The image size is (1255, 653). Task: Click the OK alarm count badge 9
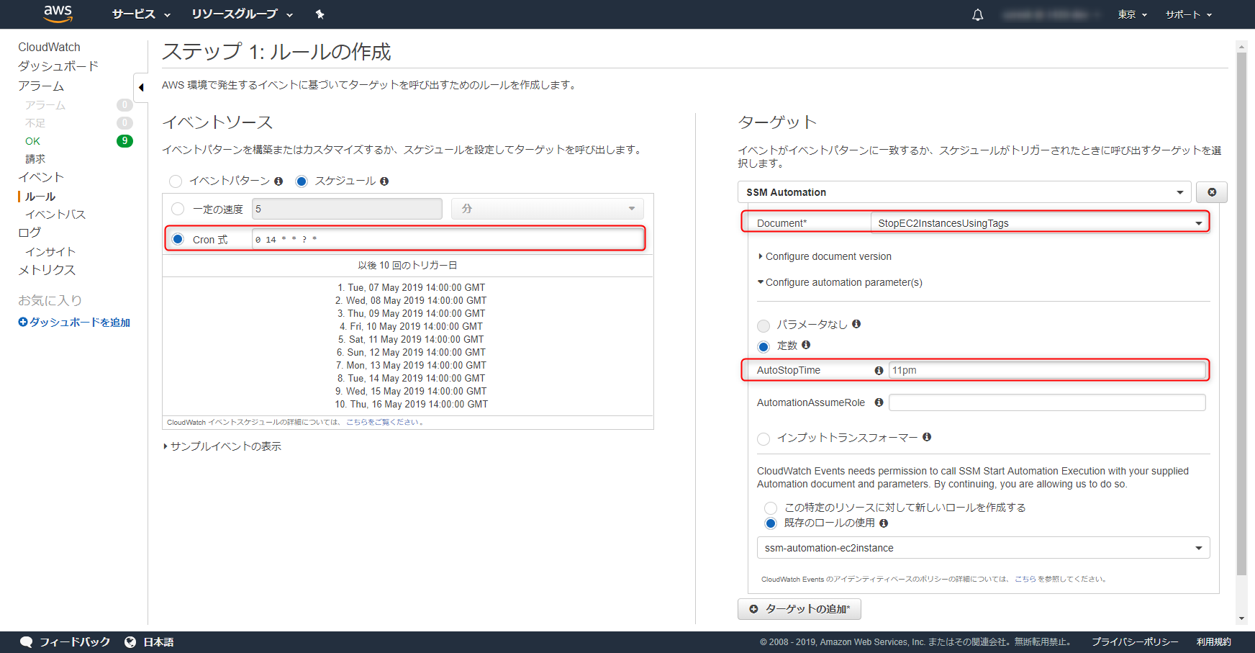click(x=124, y=141)
